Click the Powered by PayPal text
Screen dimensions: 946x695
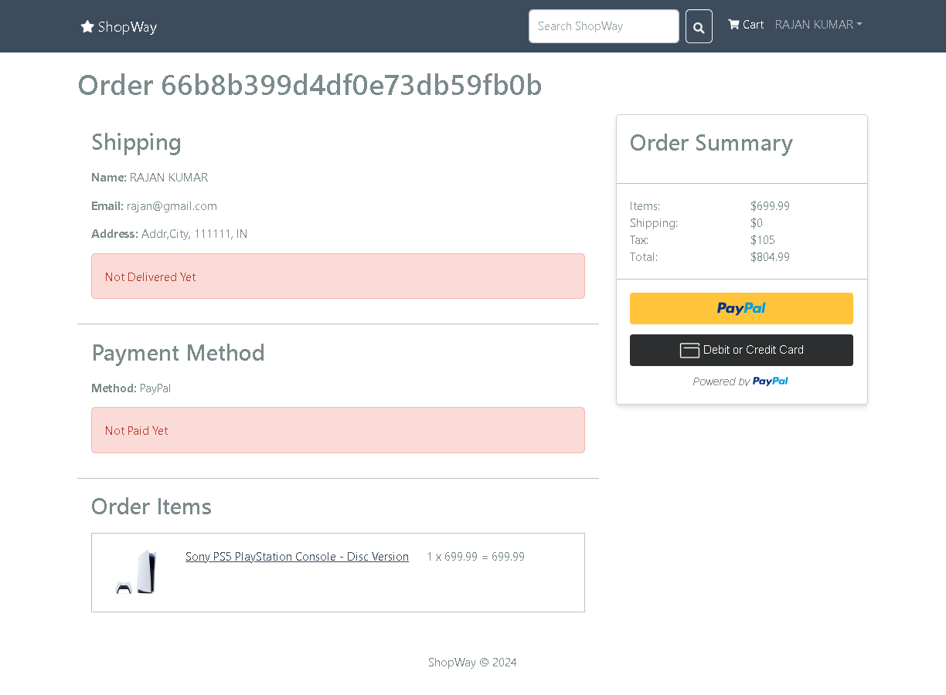tap(740, 381)
